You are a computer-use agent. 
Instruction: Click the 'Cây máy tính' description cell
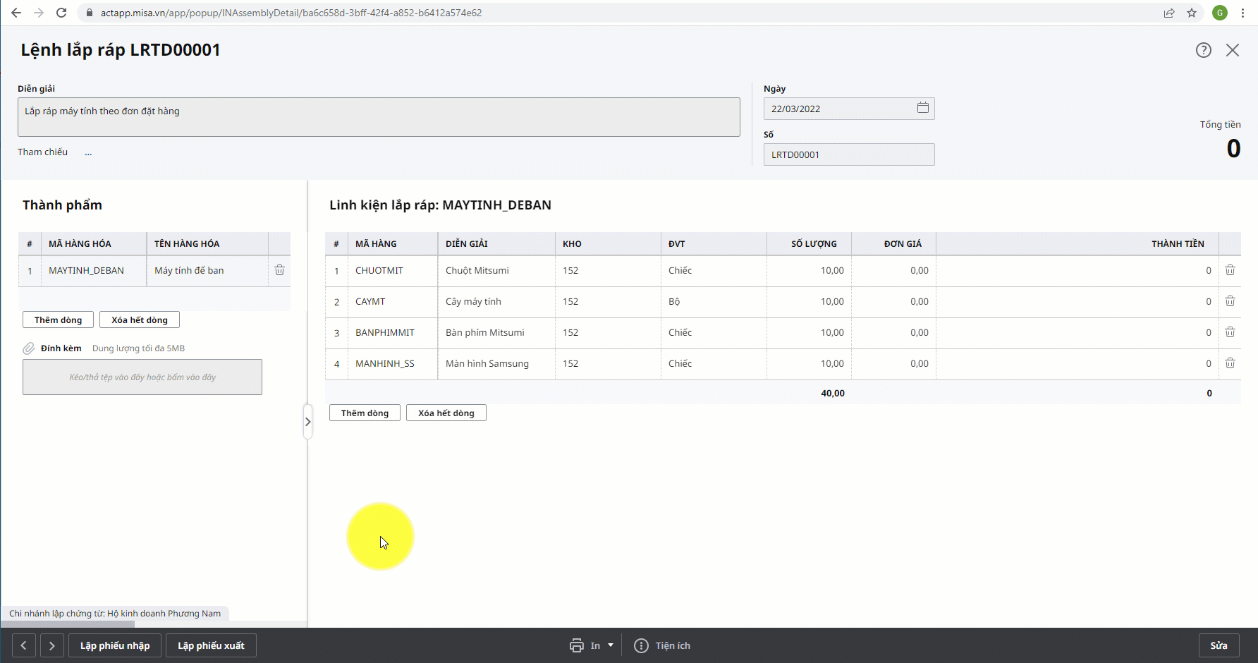[496, 302]
